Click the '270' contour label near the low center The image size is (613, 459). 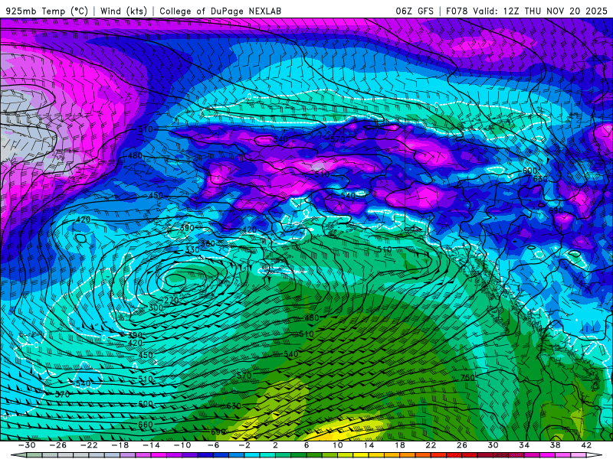pyautogui.click(x=171, y=300)
